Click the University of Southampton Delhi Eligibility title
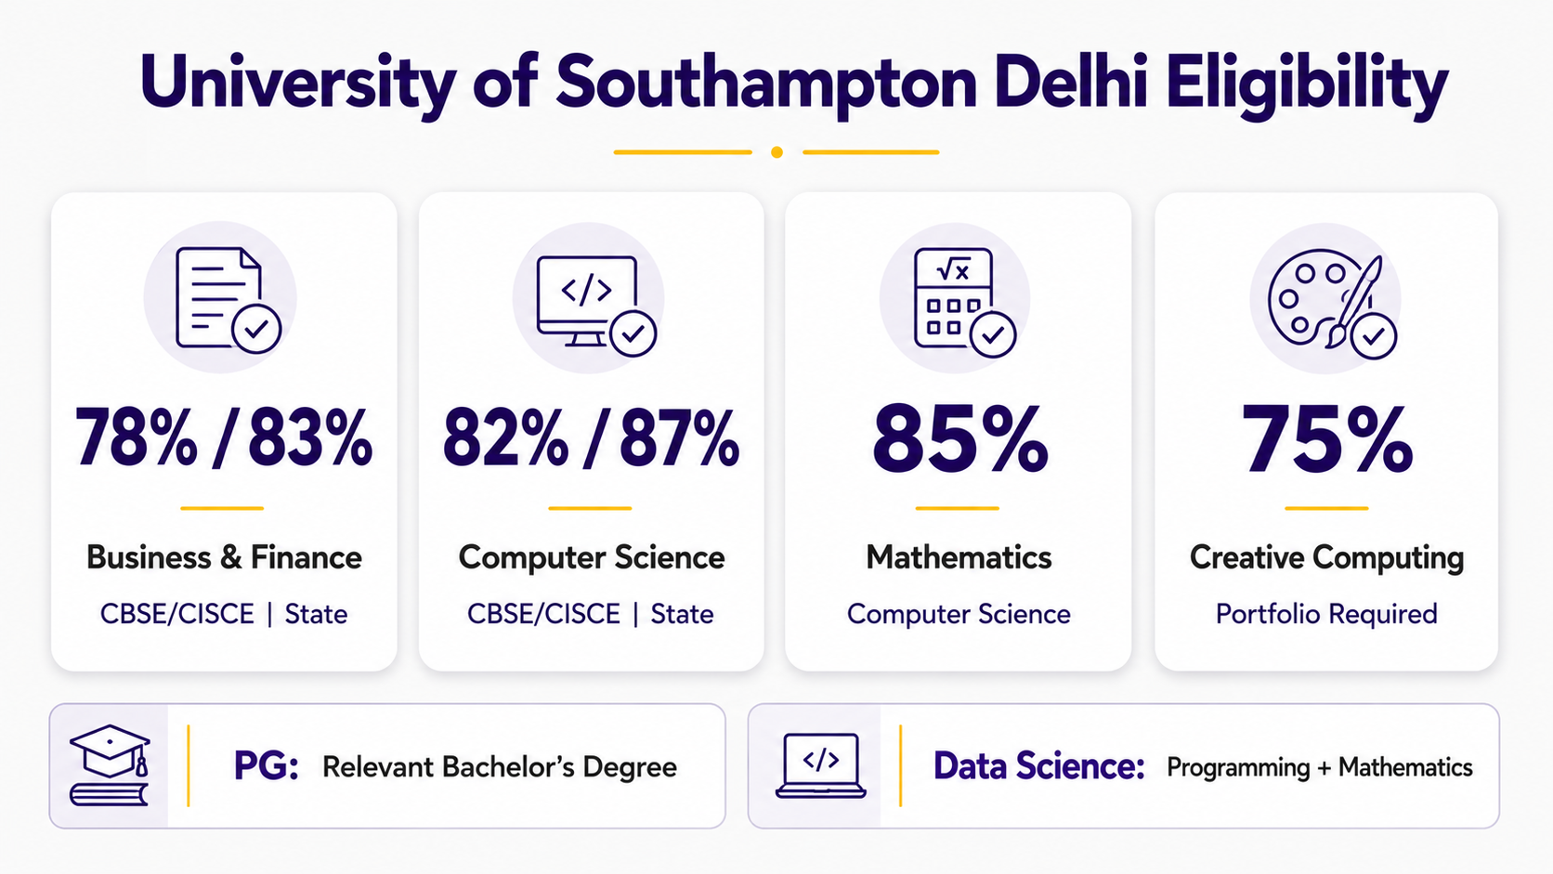The image size is (1553, 874). [x=794, y=84]
